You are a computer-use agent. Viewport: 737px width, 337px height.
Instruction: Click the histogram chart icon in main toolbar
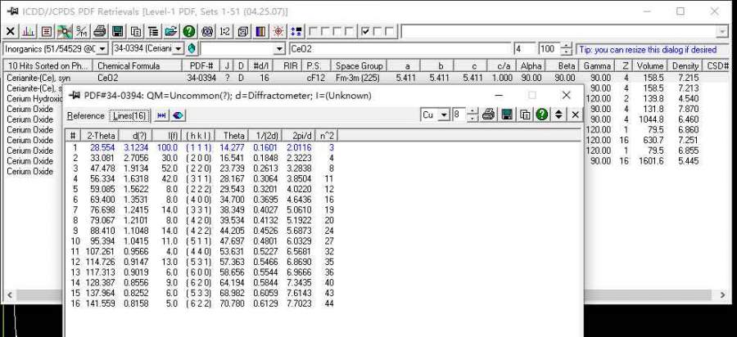[29, 32]
